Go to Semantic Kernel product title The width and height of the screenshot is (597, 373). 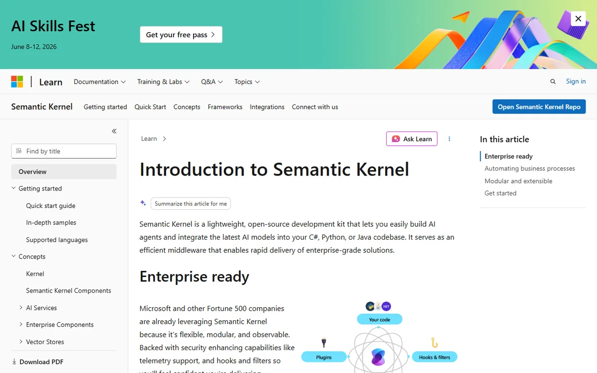tap(42, 106)
